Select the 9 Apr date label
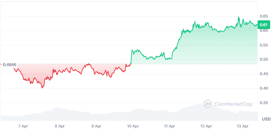 pos(96,126)
